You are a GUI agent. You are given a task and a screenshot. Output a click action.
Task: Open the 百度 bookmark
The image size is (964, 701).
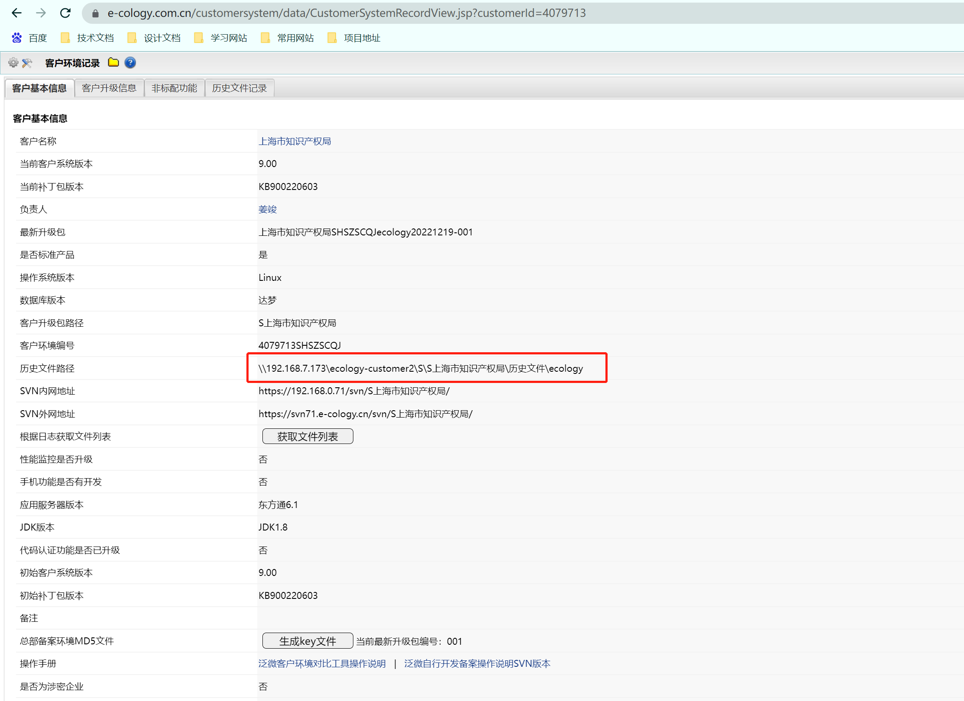29,38
